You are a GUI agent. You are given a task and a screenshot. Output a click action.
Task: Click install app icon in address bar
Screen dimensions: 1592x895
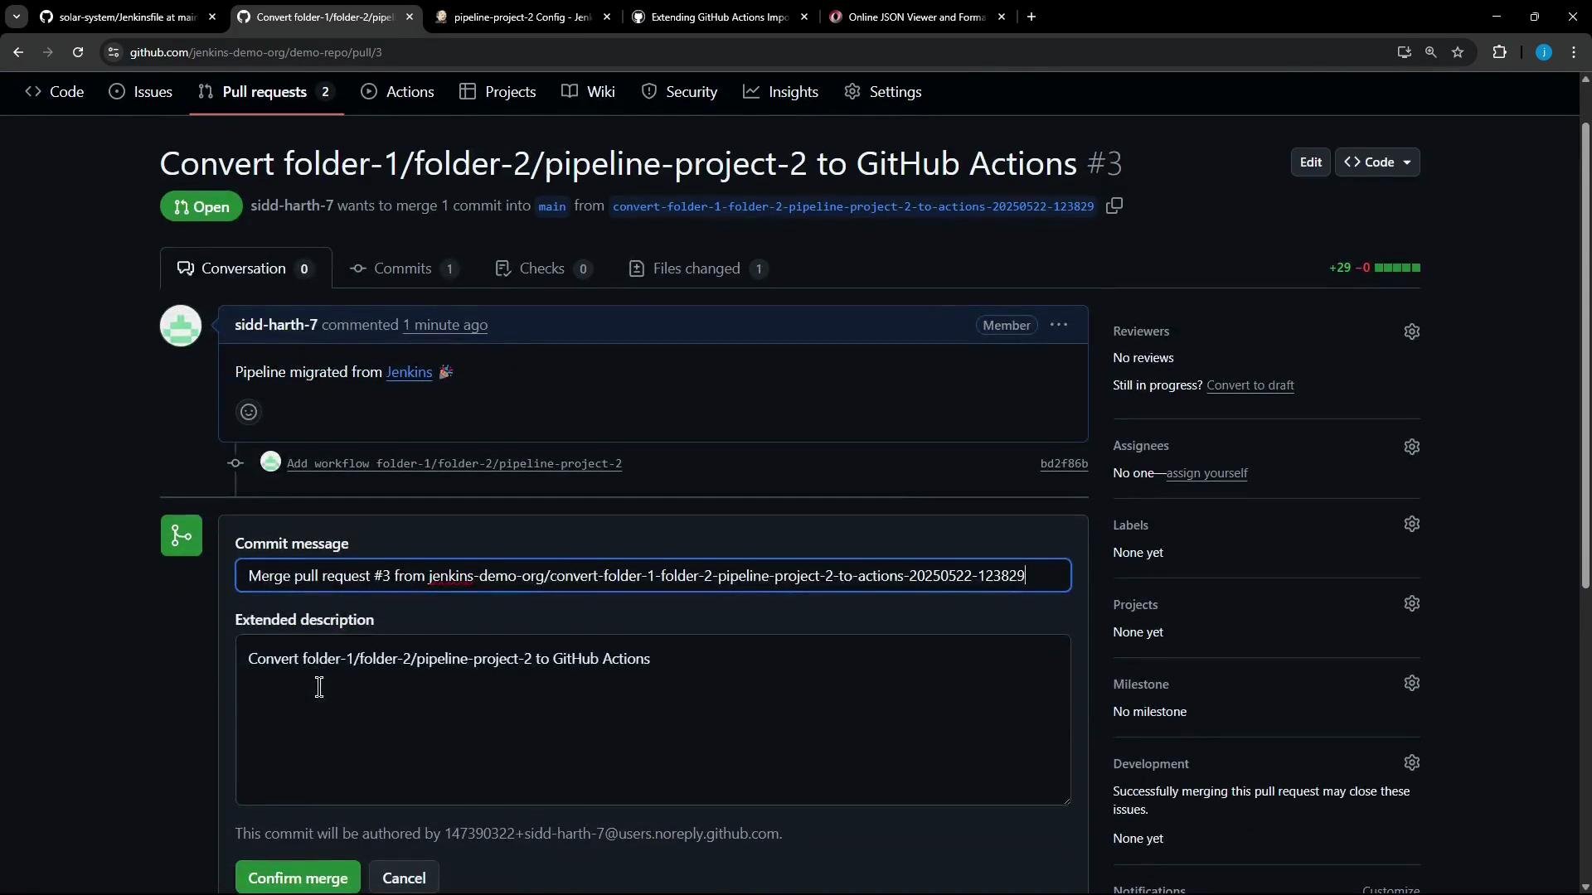(x=1404, y=52)
